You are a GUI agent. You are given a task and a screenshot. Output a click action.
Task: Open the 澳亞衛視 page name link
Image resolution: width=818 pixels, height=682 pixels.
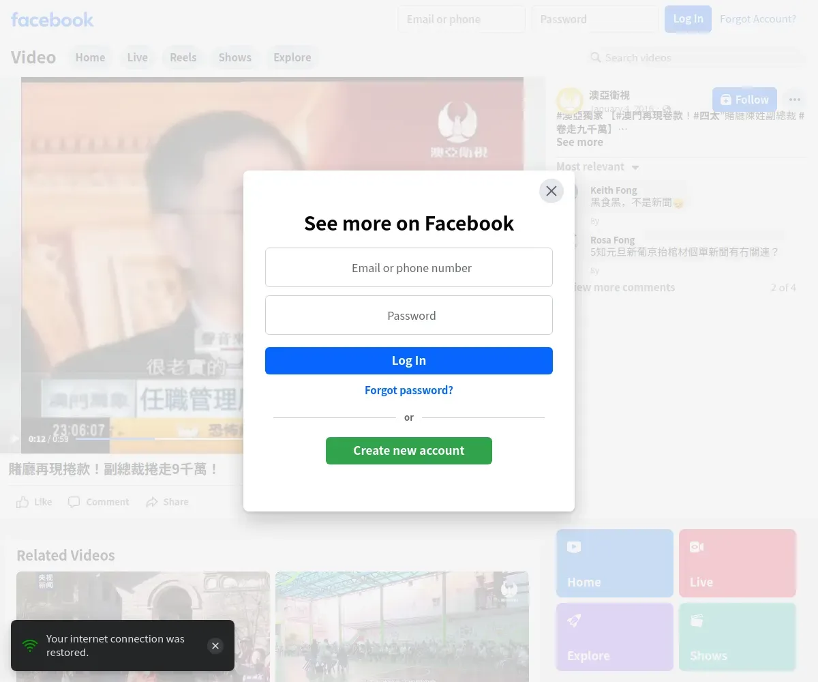pos(609,95)
